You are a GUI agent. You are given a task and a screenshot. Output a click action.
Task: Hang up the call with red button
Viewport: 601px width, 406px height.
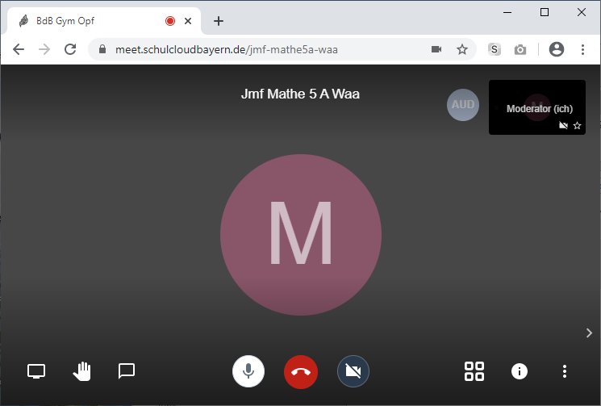[301, 372]
